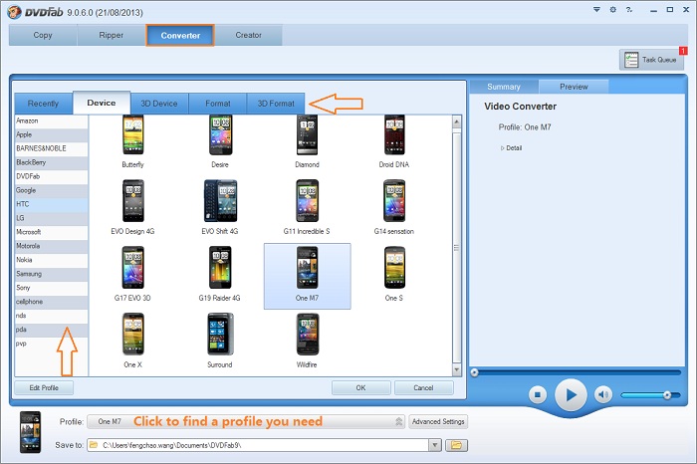The height and width of the screenshot is (464, 697).
Task: Expand the Profile selector box
Action: (x=246, y=421)
